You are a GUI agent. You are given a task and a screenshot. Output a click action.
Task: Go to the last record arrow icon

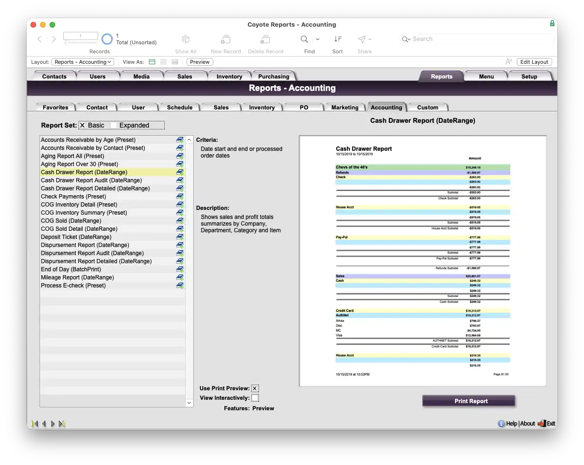(62, 424)
